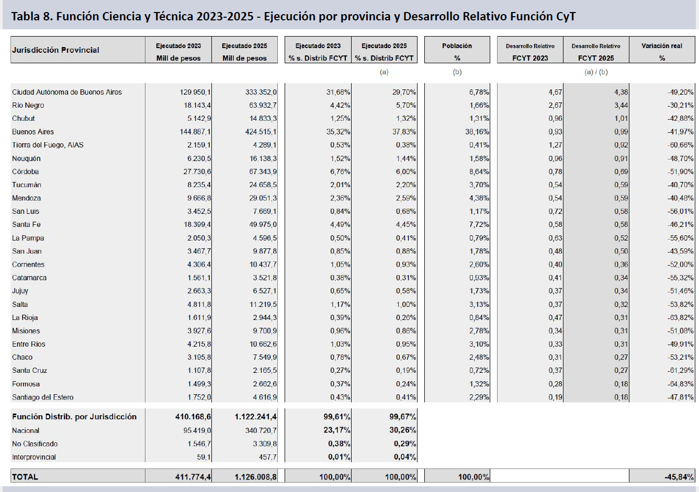Select the value 424.515,1 for Buenos Aires

(x=261, y=132)
